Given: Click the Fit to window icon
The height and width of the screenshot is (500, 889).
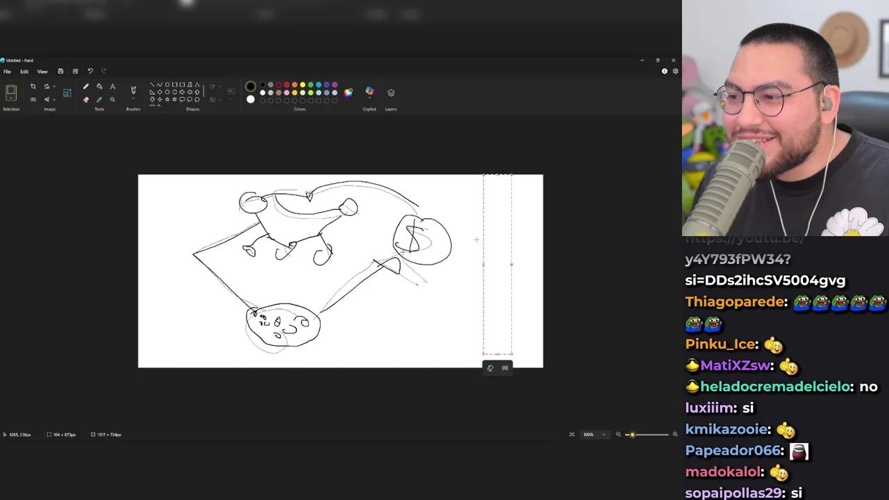Looking at the screenshot, I should (572, 435).
